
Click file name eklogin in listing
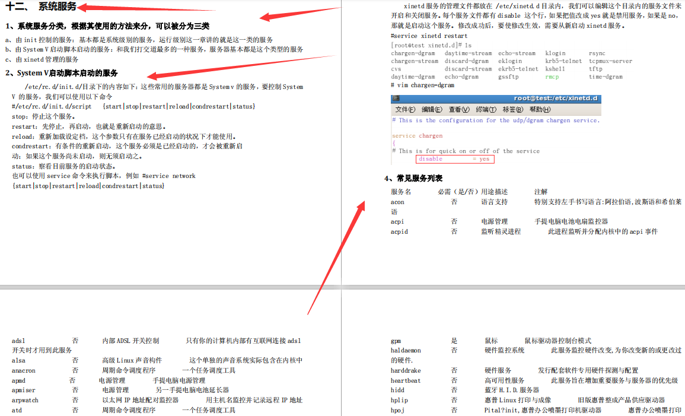[510, 61]
